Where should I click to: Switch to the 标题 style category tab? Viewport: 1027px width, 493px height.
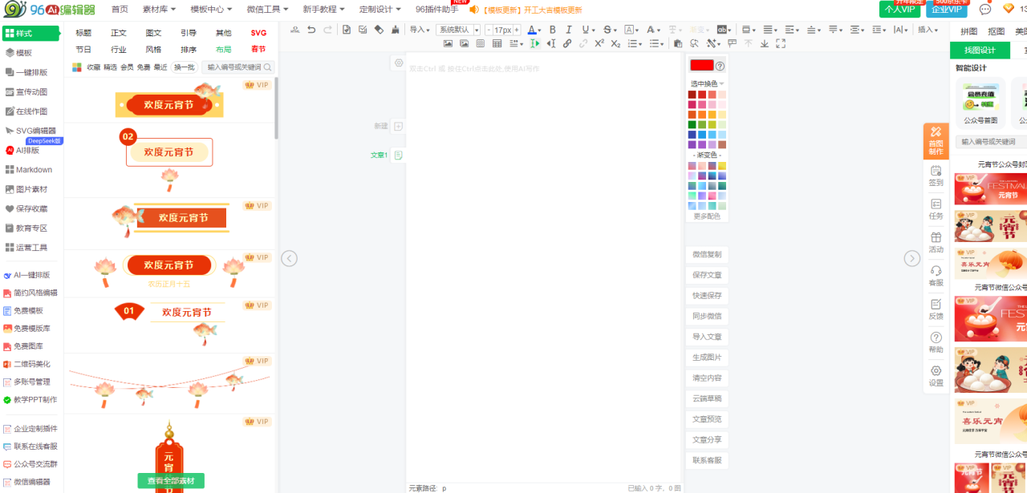coord(83,33)
